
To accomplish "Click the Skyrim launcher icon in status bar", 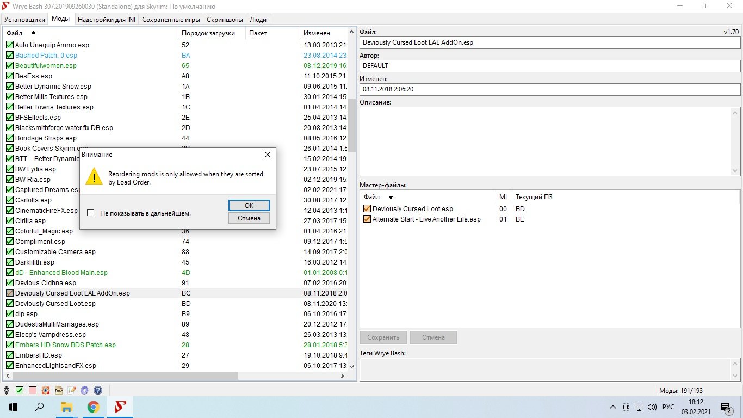I will point(7,390).
